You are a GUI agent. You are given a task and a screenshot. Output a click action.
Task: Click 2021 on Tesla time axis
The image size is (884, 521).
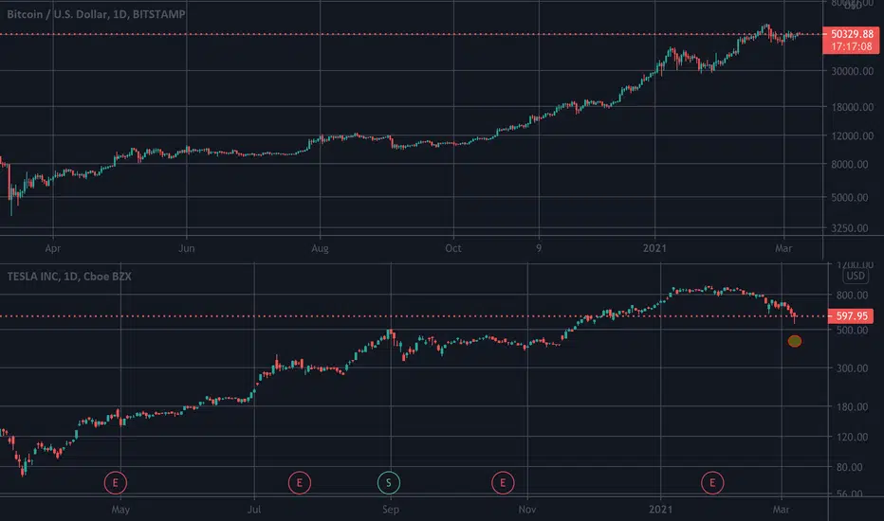(661, 510)
